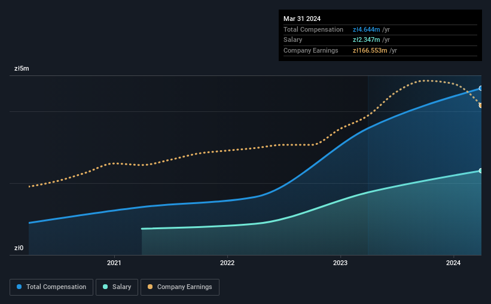
Task: Click the 2021 x-axis label
Action: pyautogui.click(x=114, y=263)
